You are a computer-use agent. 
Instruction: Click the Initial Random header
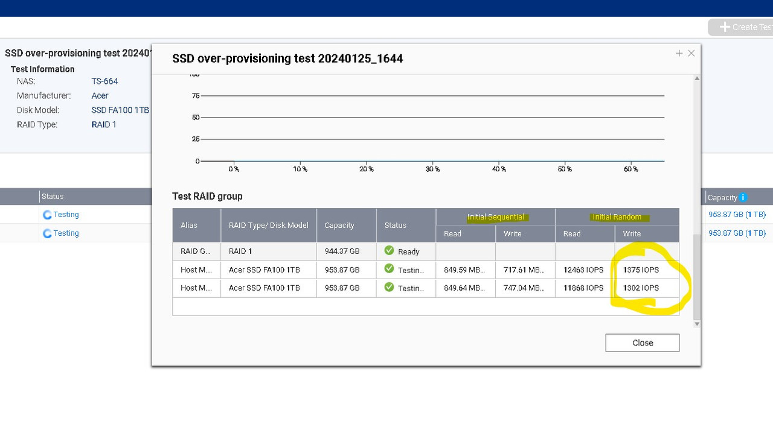617,217
